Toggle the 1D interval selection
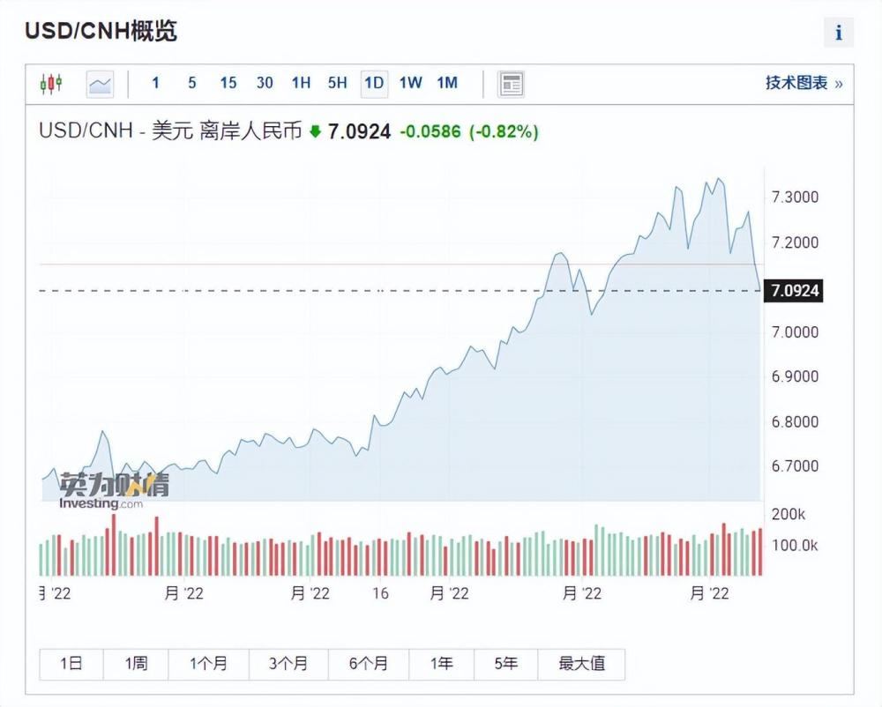Screen dimensions: 882x707 click(371, 83)
